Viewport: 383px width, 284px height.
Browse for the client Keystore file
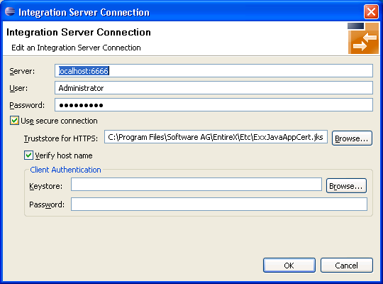tap(346, 186)
